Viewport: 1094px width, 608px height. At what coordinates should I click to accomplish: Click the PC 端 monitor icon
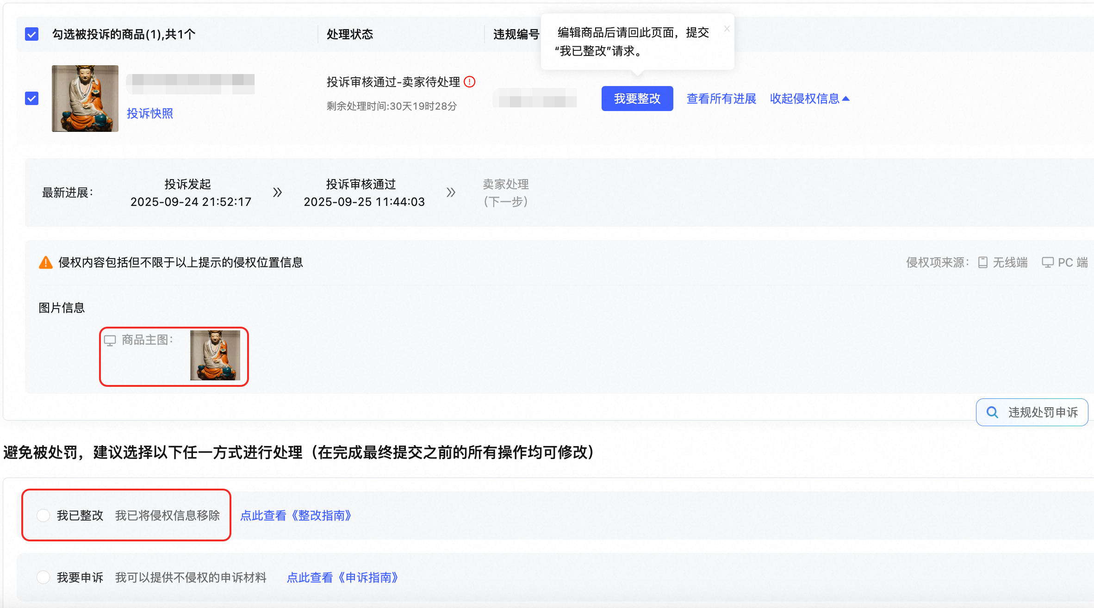coord(1048,262)
